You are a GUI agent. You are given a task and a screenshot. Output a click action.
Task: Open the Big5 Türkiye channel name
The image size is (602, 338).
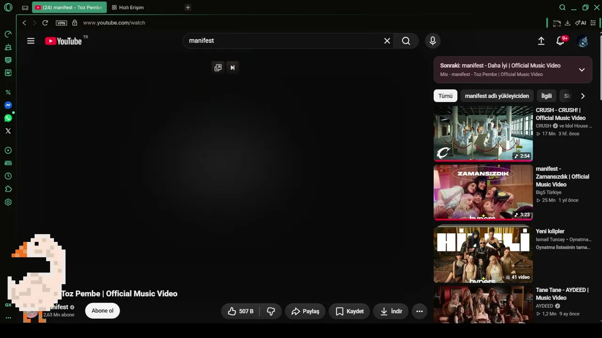pos(549,192)
